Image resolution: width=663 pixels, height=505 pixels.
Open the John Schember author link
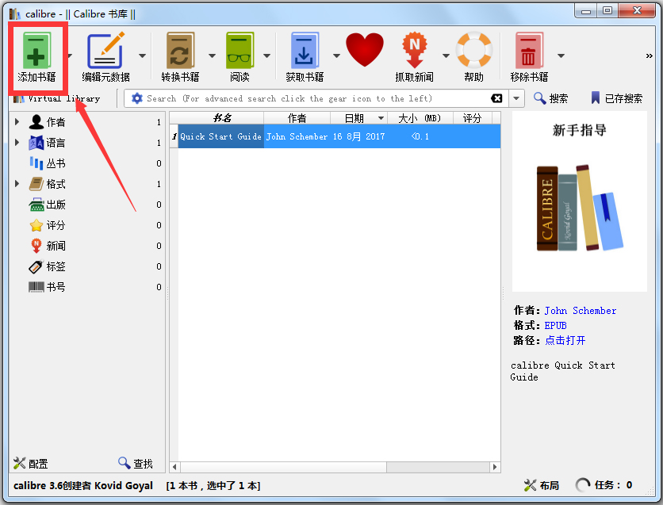click(x=581, y=311)
